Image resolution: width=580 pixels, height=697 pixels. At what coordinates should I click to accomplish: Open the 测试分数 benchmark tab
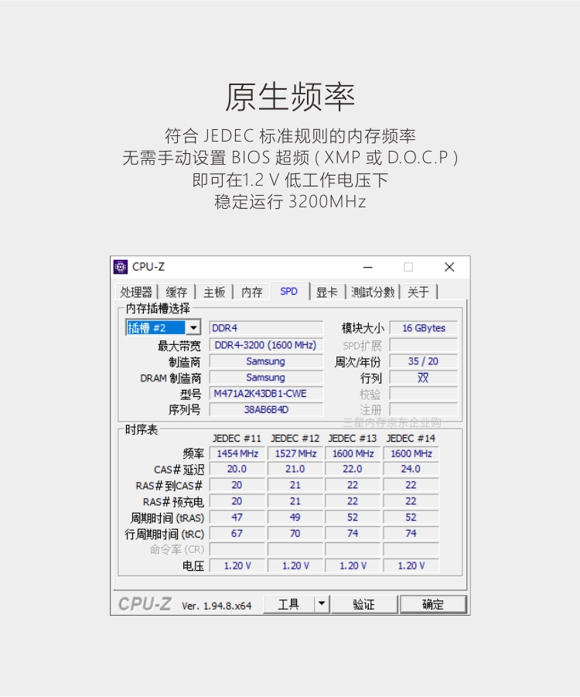click(373, 292)
